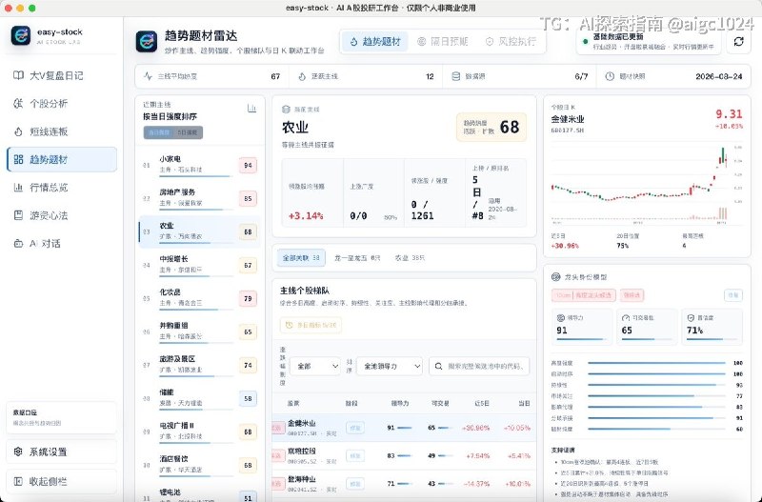The height and width of the screenshot is (502, 762).
Task: Click the robot icon beside AI 对话
Action: click(x=18, y=244)
